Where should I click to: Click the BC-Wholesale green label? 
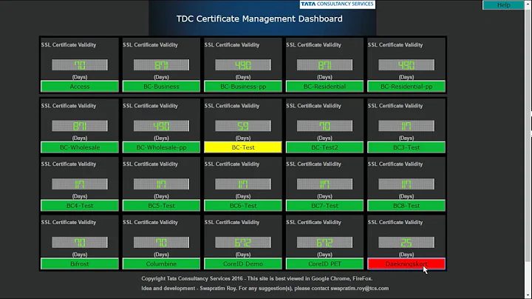click(80, 147)
